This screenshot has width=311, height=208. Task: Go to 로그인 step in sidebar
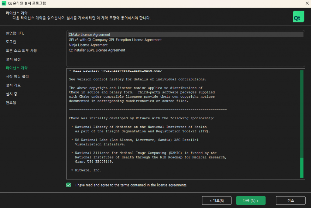11,42
